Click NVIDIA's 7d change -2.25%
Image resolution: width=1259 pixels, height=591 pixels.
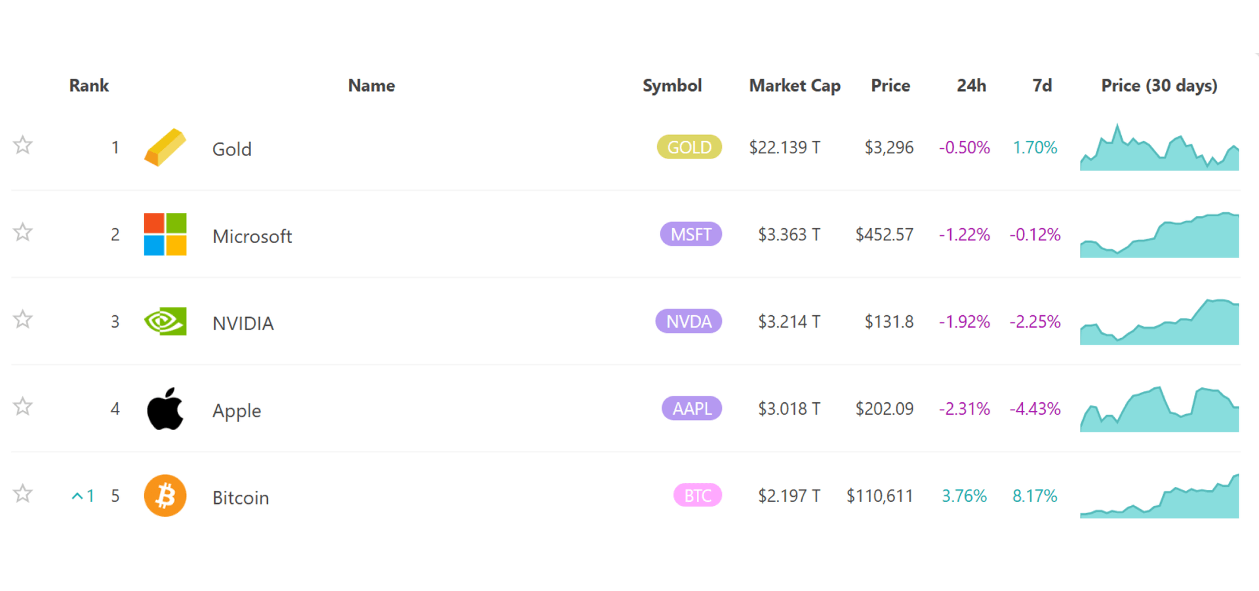tap(1035, 322)
